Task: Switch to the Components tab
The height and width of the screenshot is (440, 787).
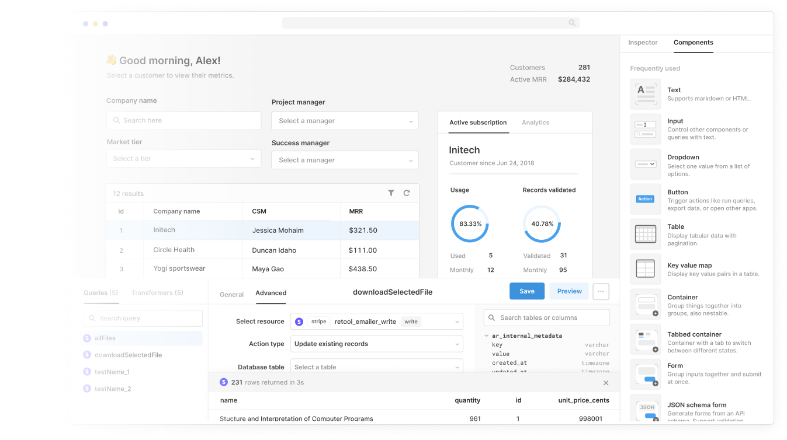Action: point(694,43)
